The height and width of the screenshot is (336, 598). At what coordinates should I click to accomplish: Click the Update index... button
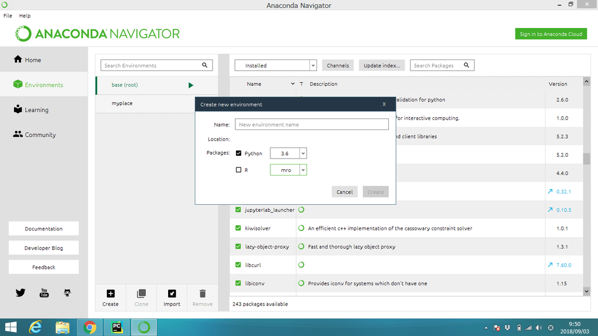382,65
